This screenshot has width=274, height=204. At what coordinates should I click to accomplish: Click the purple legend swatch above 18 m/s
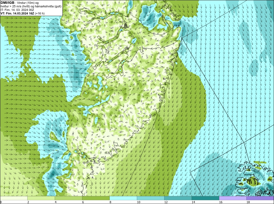pos(260,198)
